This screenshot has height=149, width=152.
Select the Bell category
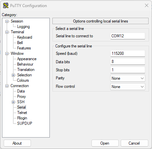click(x=20, y=43)
